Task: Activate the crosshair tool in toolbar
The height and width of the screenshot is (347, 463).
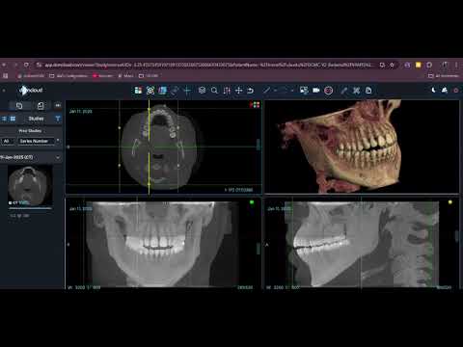Action: [x=187, y=91]
